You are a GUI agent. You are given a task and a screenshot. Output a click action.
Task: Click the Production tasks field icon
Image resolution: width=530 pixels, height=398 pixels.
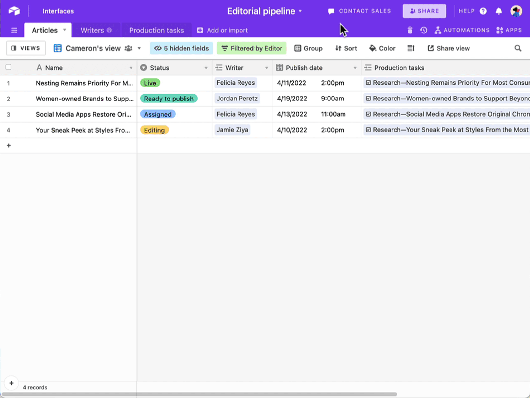(x=368, y=68)
